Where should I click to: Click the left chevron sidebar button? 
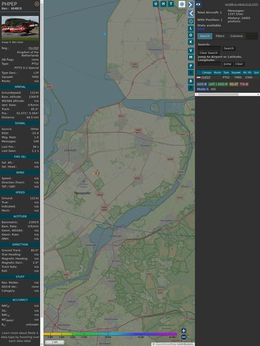191,13
